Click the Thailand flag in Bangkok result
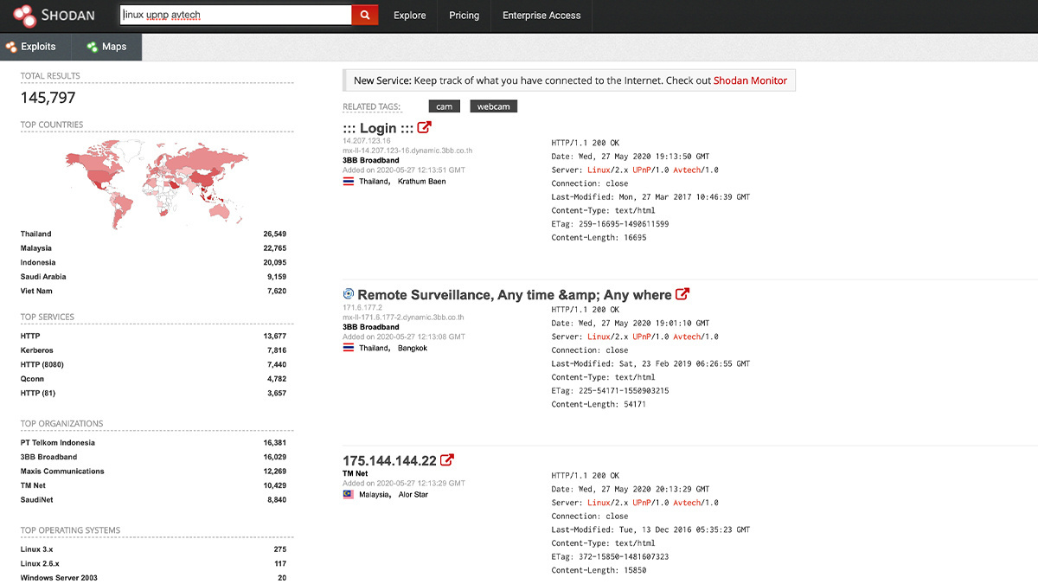 [x=349, y=348]
